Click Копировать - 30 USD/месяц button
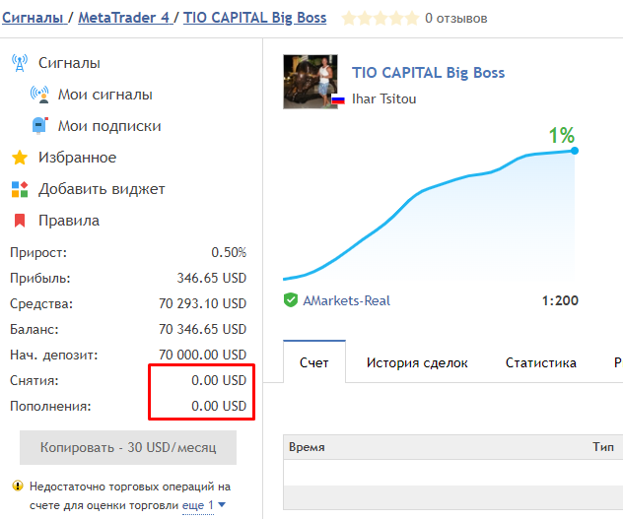The height and width of the screenshot is (519, 623). coord(128,447)
